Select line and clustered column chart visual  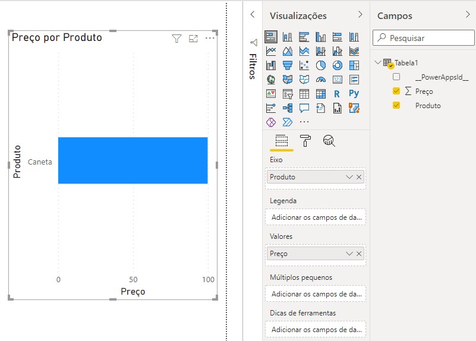tap(338, 51)
